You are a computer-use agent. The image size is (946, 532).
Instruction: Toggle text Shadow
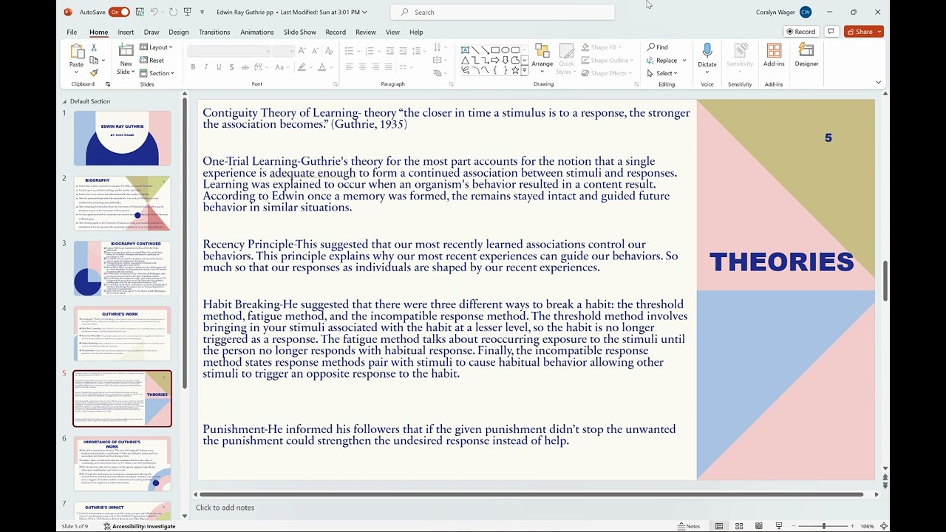tap(232, 67)
